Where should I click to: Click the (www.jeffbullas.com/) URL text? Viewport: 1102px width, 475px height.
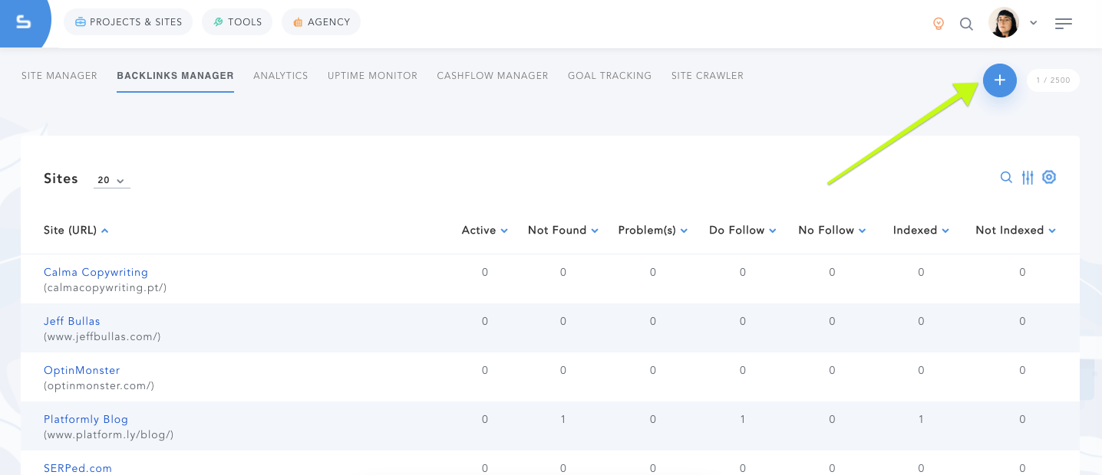[102, 337]
